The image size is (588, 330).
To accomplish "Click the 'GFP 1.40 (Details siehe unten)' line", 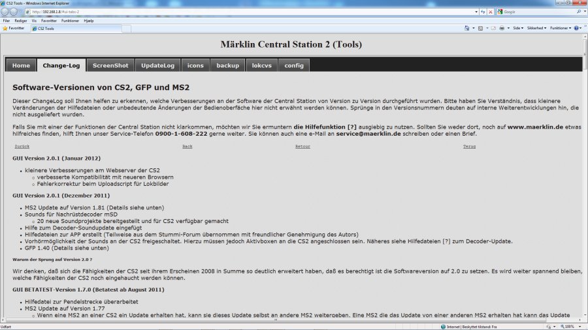I will point(67,248).
